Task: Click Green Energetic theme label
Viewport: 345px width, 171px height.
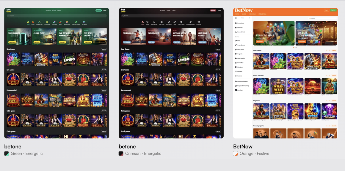Action: (27, 154)
